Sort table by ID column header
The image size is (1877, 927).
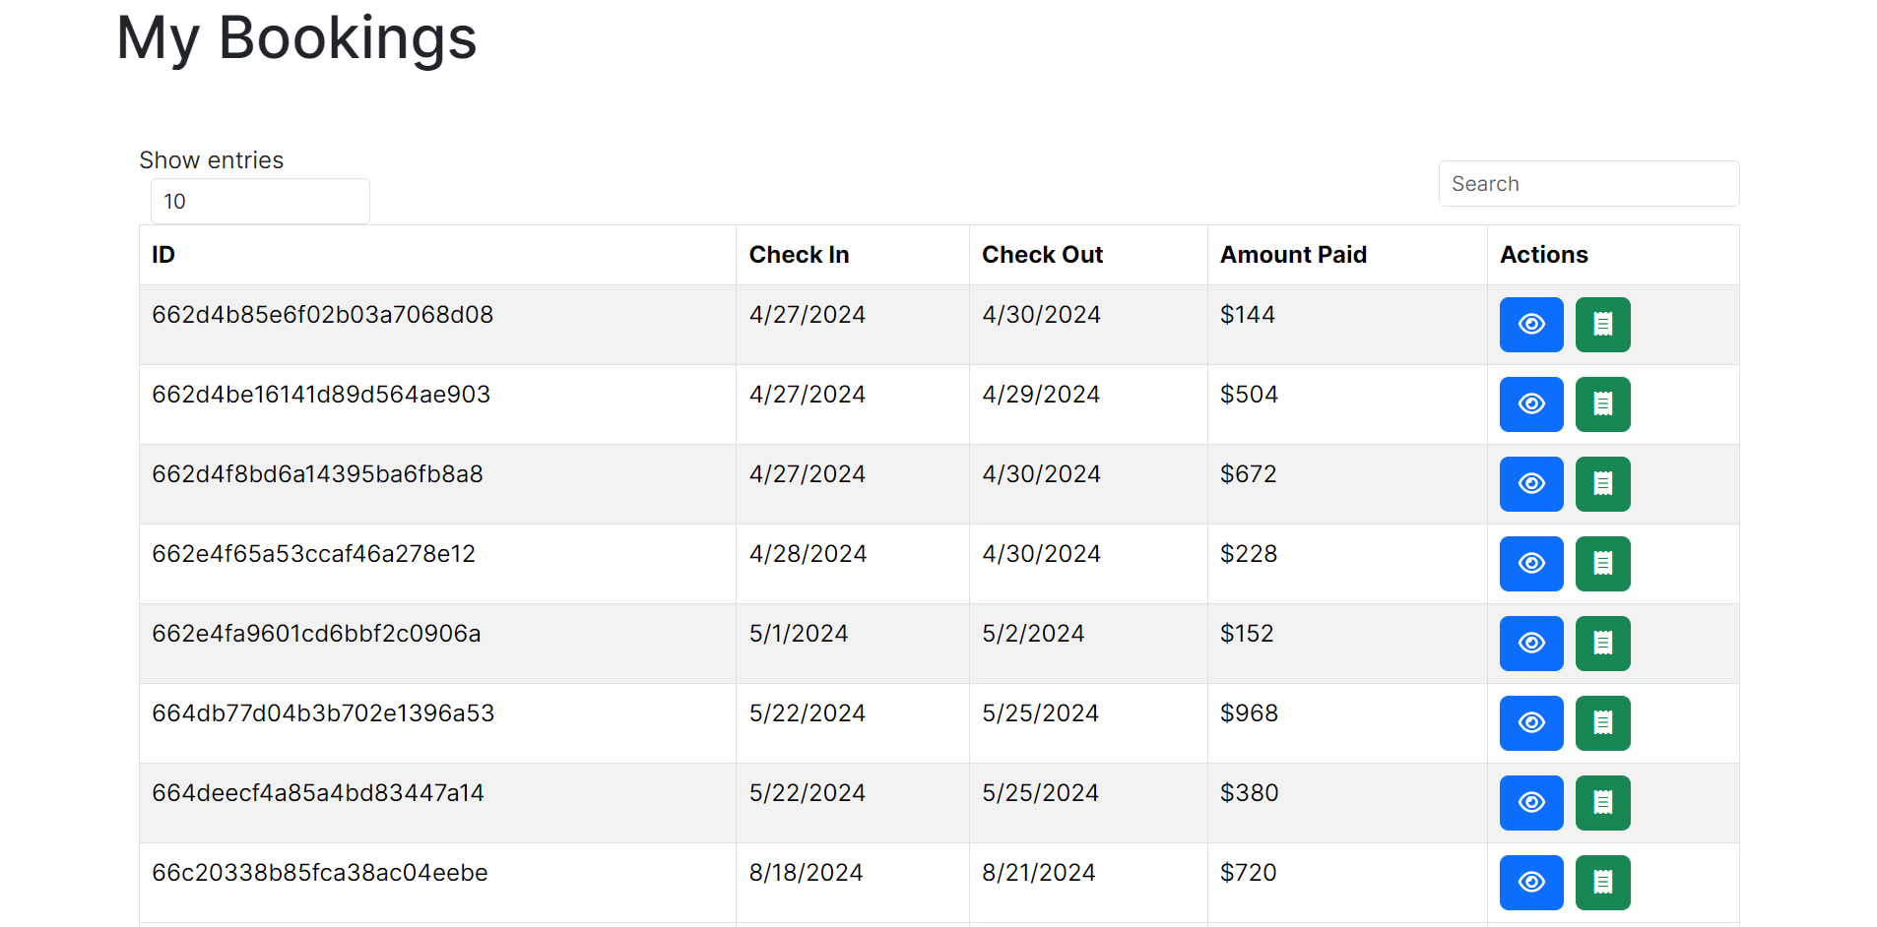pyautogui.click(x=163, y=255)
